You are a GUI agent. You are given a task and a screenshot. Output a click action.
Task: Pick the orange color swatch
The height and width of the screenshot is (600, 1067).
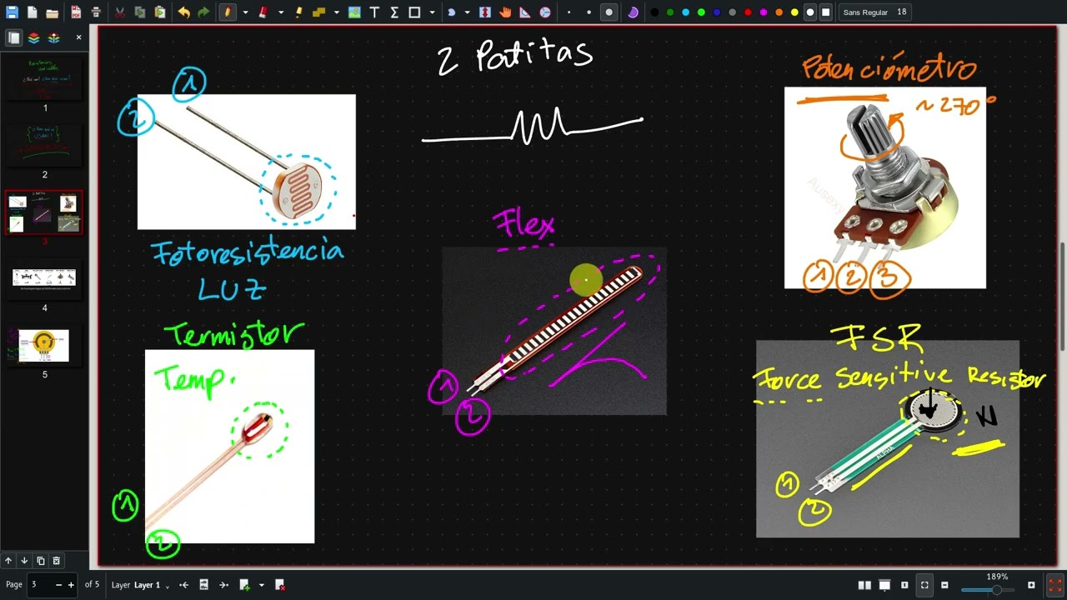tap(779, 12)
